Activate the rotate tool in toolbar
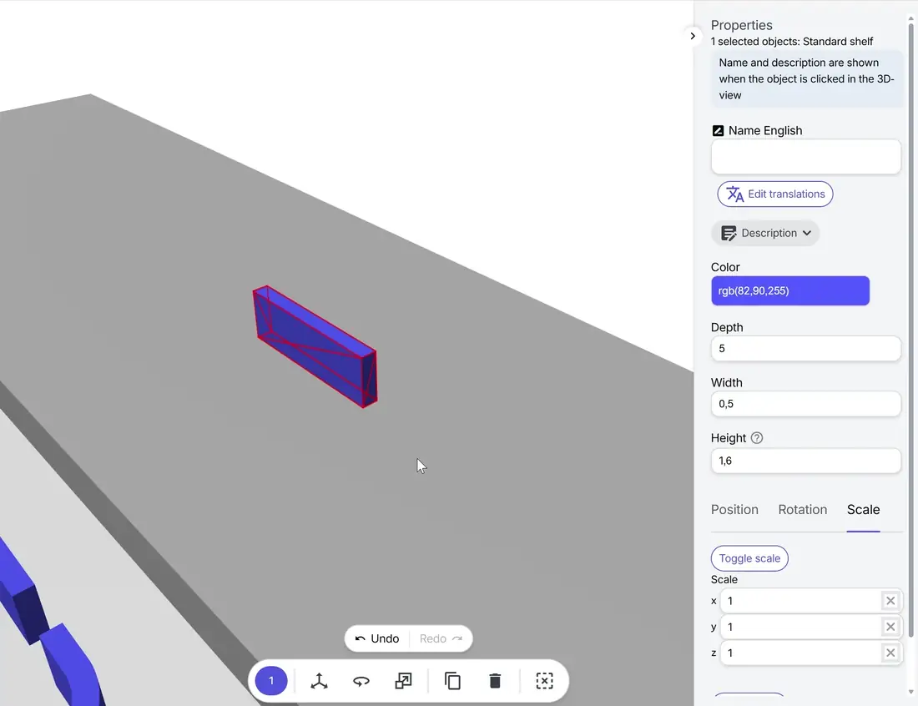Image resolution: width=918 pixels, height=706 pixels. 361,681
